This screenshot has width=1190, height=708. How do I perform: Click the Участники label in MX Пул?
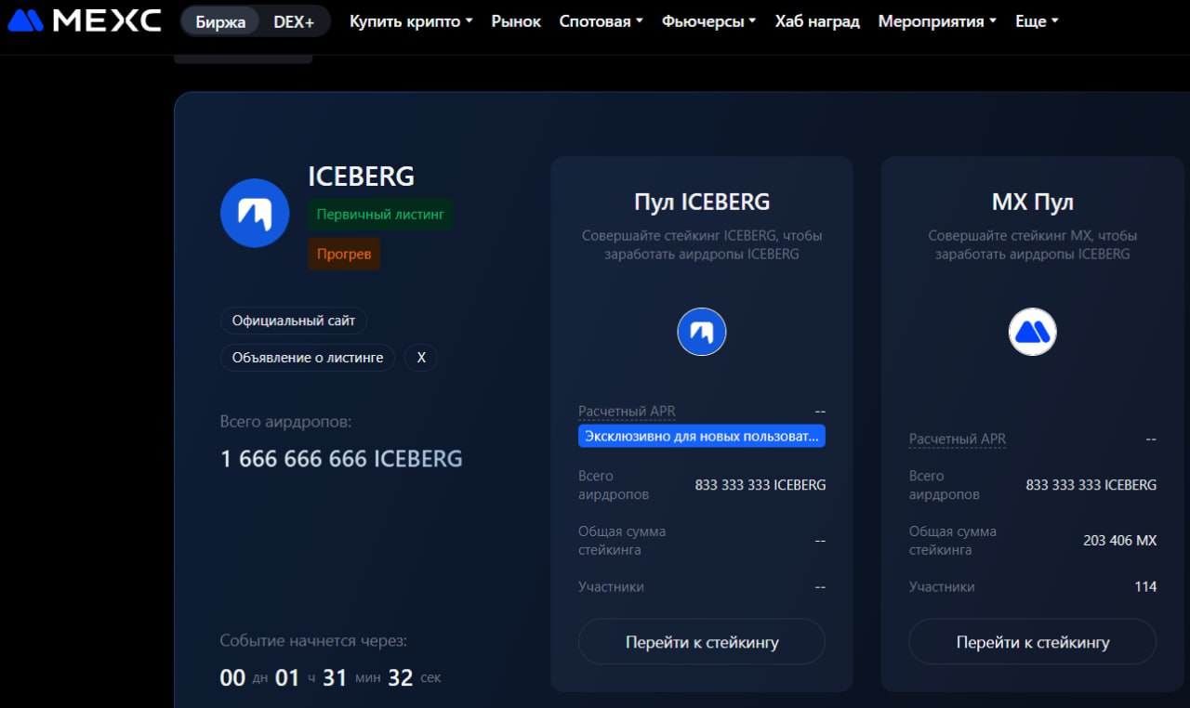(942, 586)
